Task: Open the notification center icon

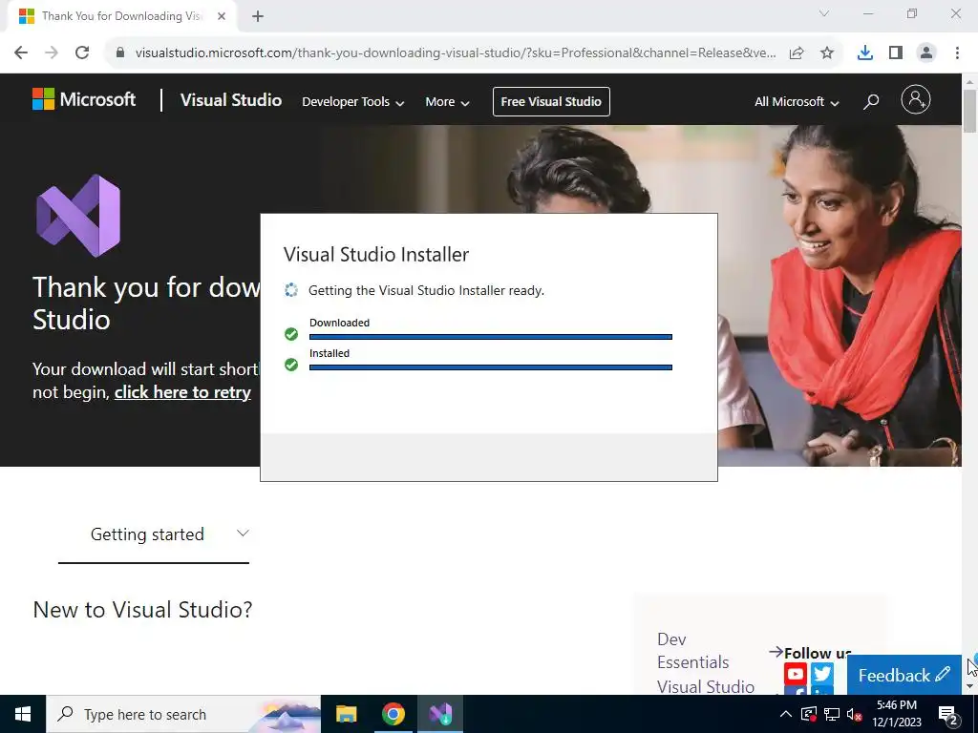Action: tap(948, 715)
